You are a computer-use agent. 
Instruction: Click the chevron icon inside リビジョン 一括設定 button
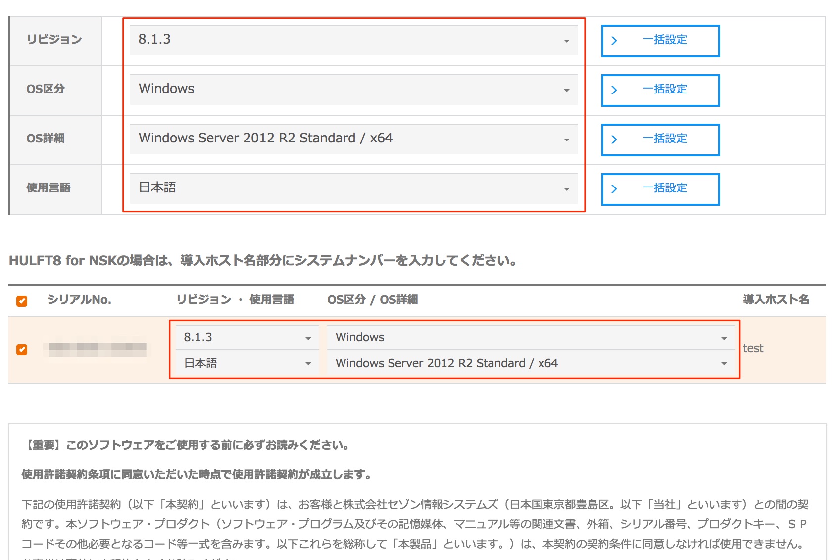pos(615,41)
